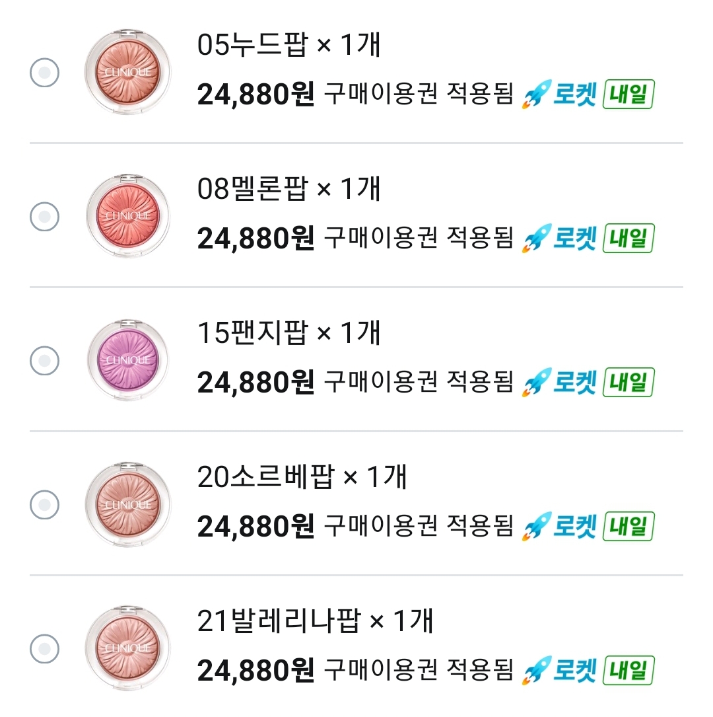Click the 08멜론팝 coral blush thumbnail
This screenshot has height=717, width=713.
pos(127,215)
